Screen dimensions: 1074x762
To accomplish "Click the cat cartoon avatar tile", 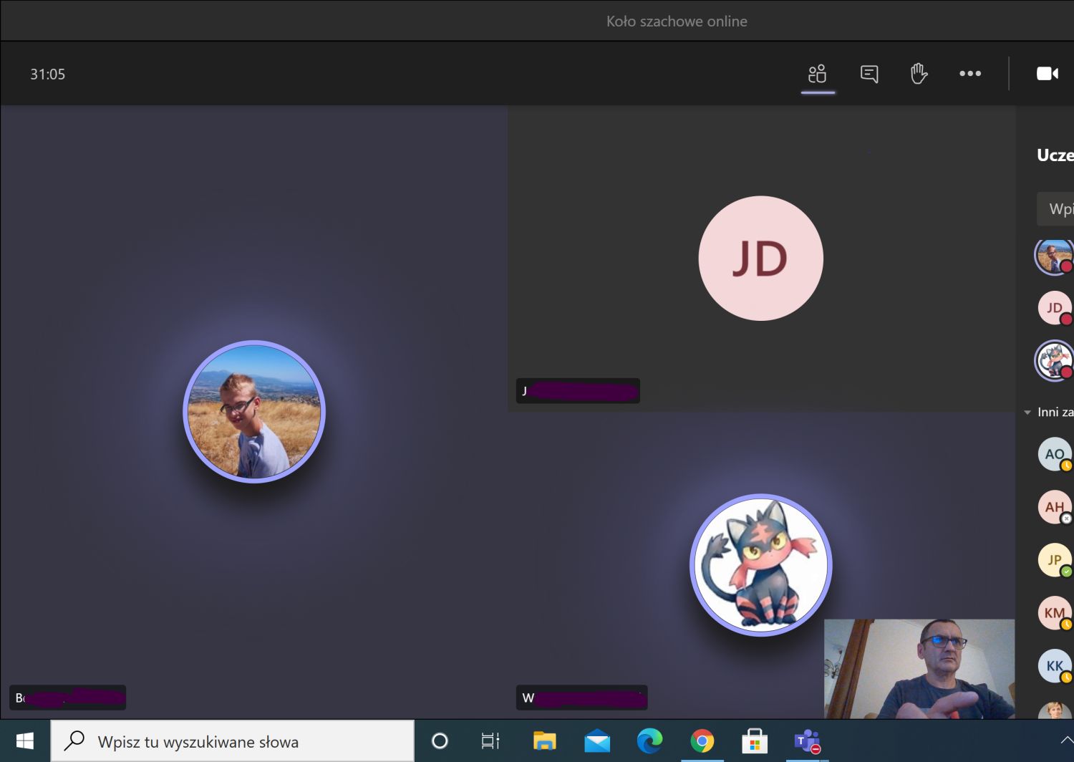I will 760,565.
